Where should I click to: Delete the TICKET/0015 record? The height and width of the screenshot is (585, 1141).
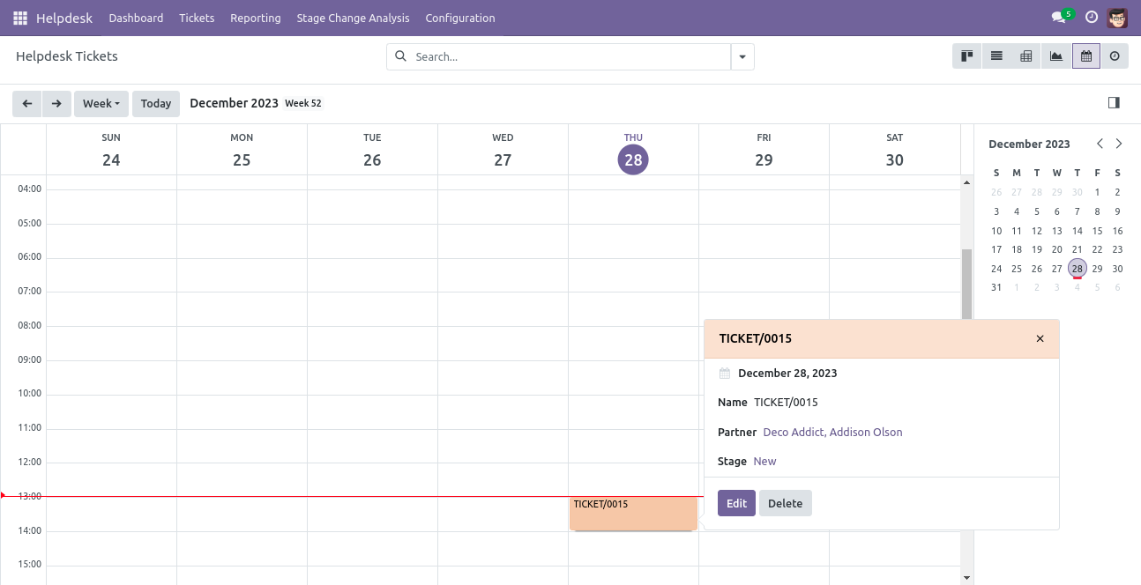785,503
